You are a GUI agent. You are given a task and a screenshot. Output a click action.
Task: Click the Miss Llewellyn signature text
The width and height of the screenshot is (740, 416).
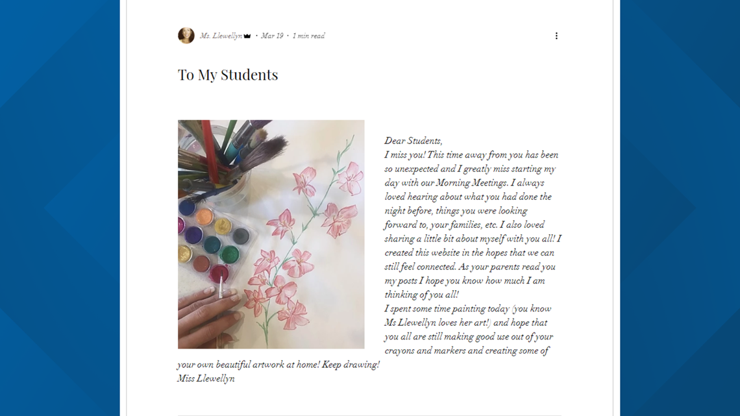(206, 378)
